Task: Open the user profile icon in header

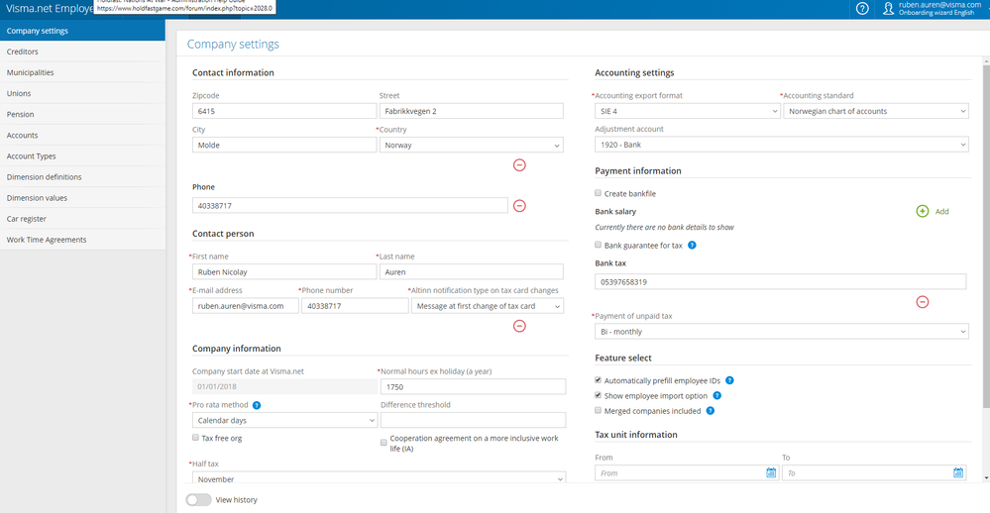Action: 885,9
